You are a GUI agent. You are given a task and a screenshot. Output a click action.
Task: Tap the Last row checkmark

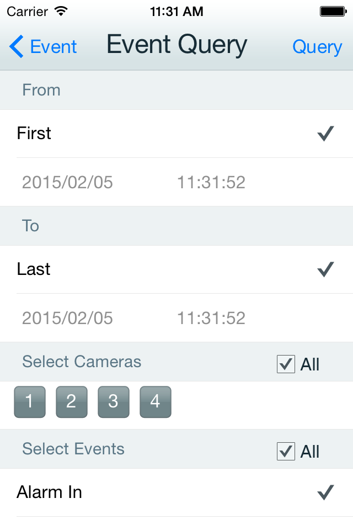[325, 269]
